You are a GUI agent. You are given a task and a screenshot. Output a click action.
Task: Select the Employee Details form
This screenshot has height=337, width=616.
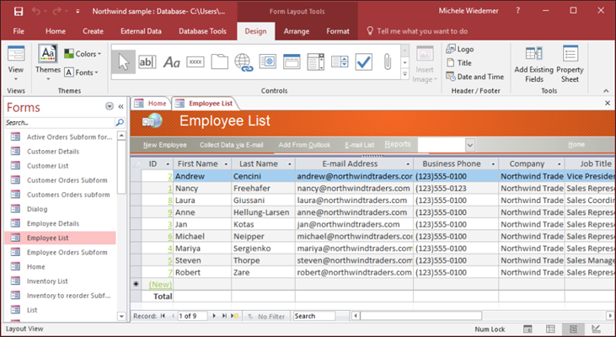click(53, 223)
